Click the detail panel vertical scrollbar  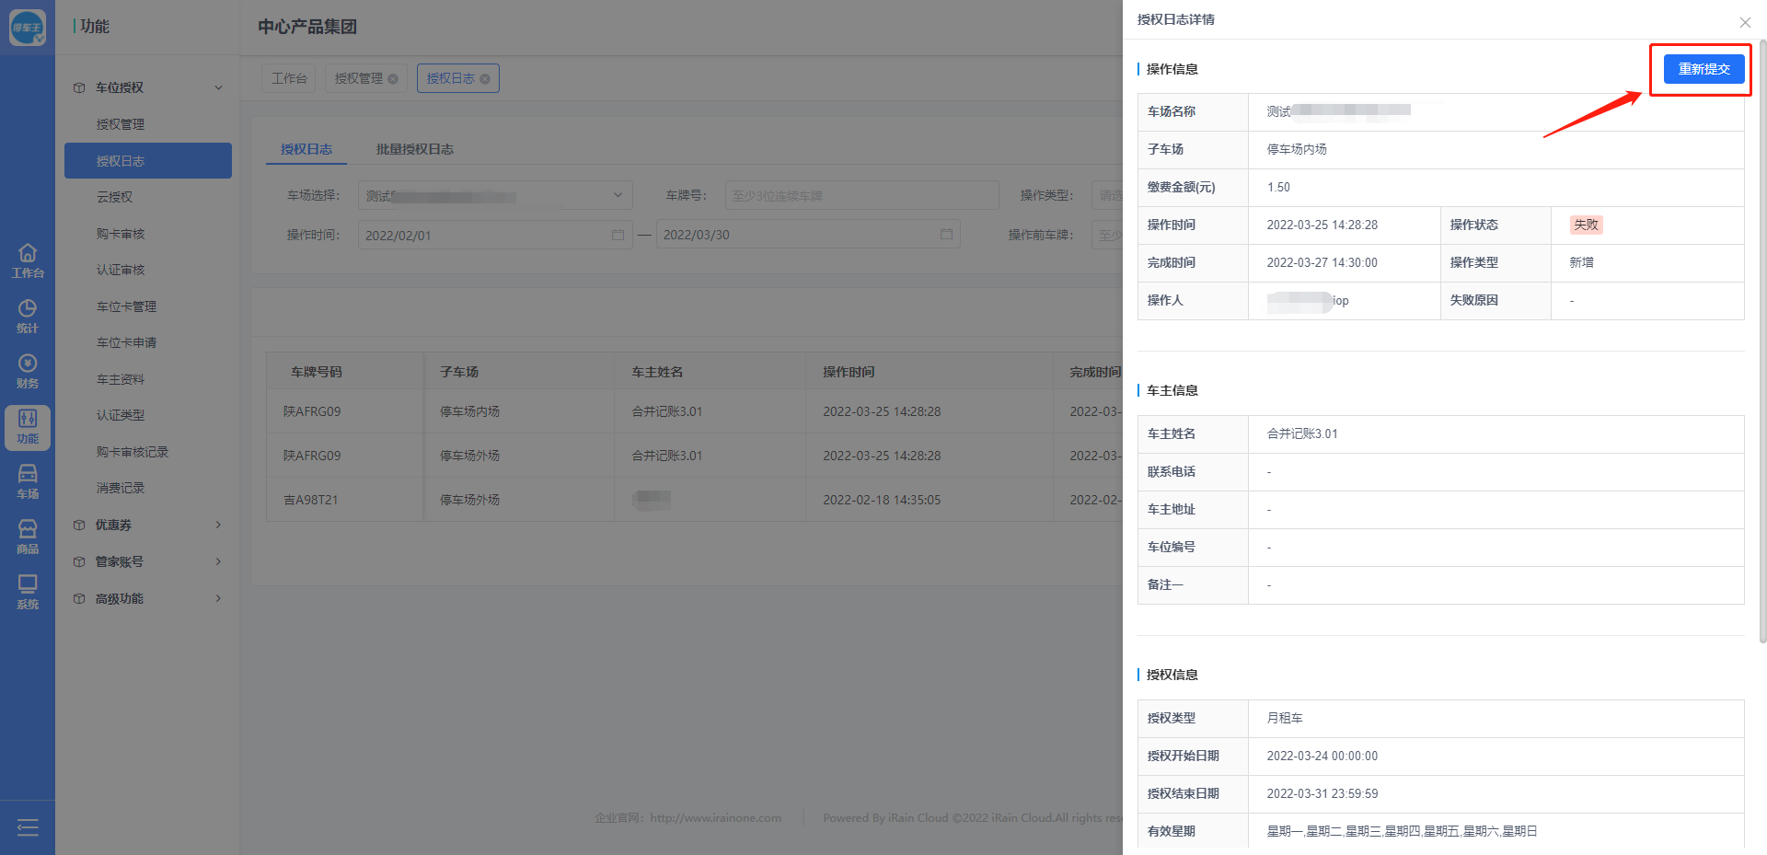1762,341
